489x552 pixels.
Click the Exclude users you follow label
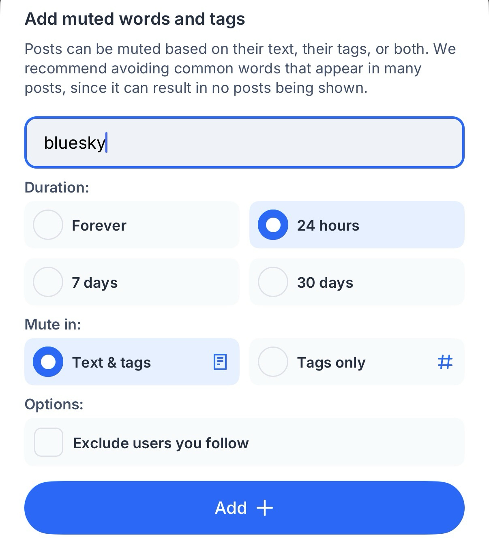point(161,443)
